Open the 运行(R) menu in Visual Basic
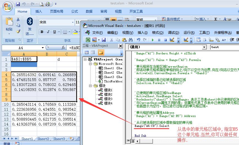This screenshot has height=145, width=239. (x=189, y=33)
